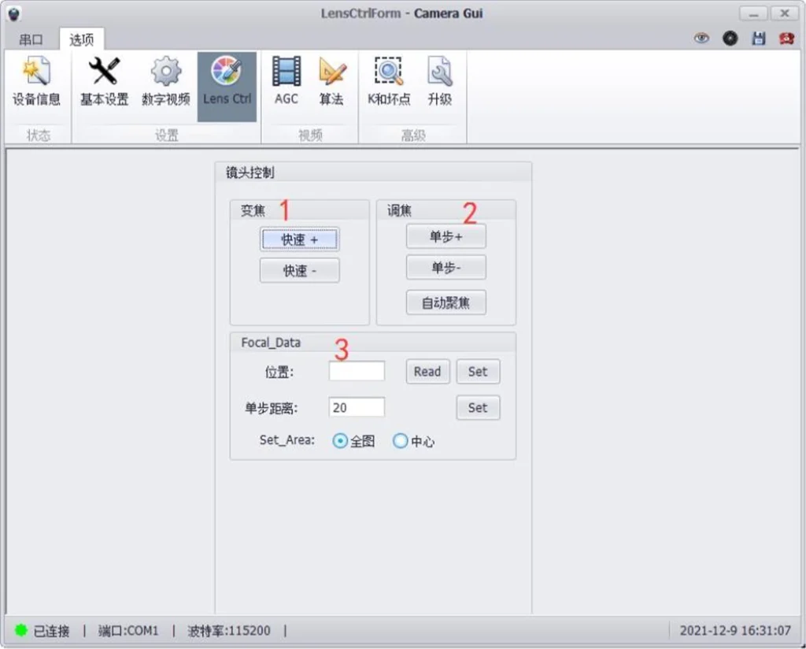Switch to the Lens Ctrl panel
Viewport: 806px width, 649px height.
point(227,83)
